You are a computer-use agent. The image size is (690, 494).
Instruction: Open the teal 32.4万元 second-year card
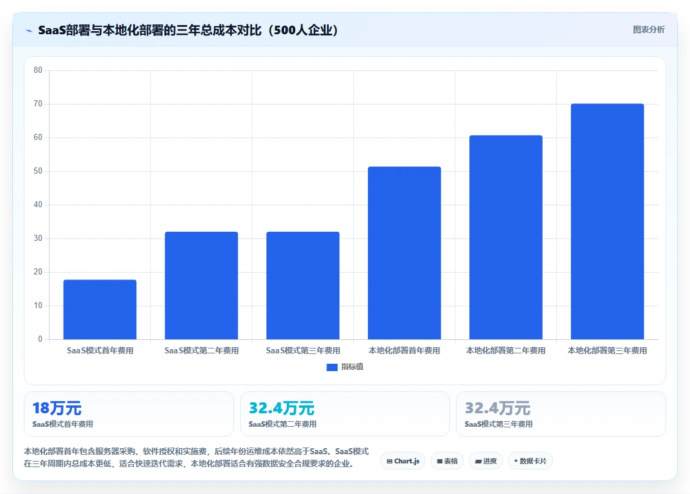(x=345, y=414)
